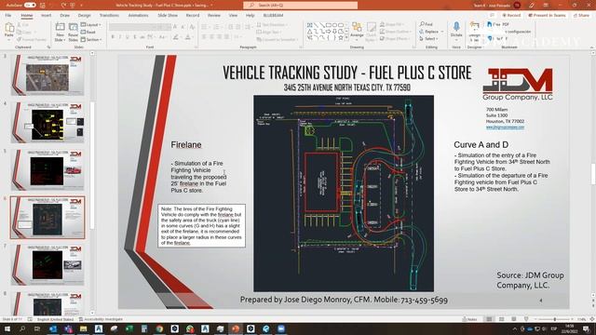Image resolution: width=596 pixels, height=335 pixels.
Task: Click the Increase Font Size icon
Action: (x=175, y=27)
